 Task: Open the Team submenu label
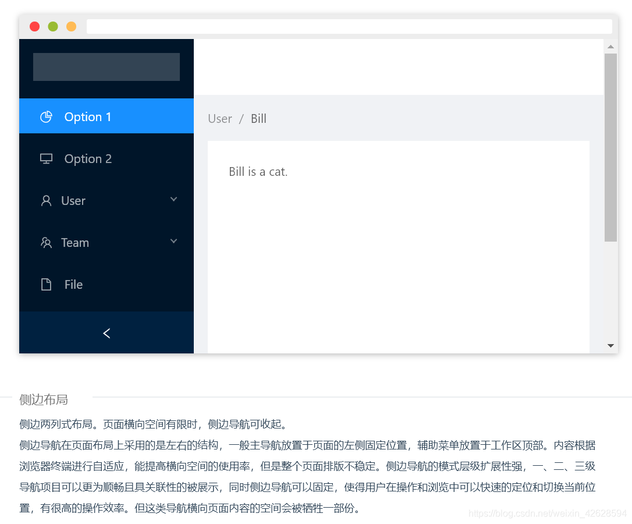75,242
